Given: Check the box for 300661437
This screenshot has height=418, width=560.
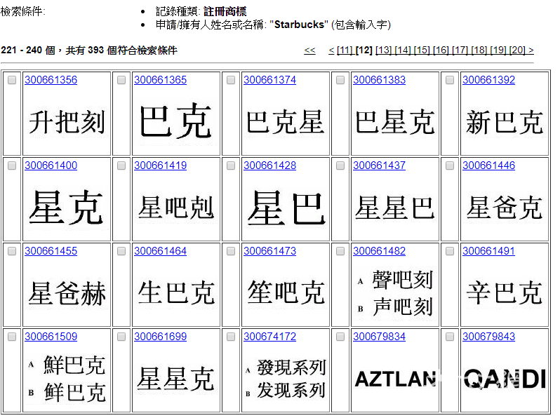Looking at the screenshot, I should (340, 166).
